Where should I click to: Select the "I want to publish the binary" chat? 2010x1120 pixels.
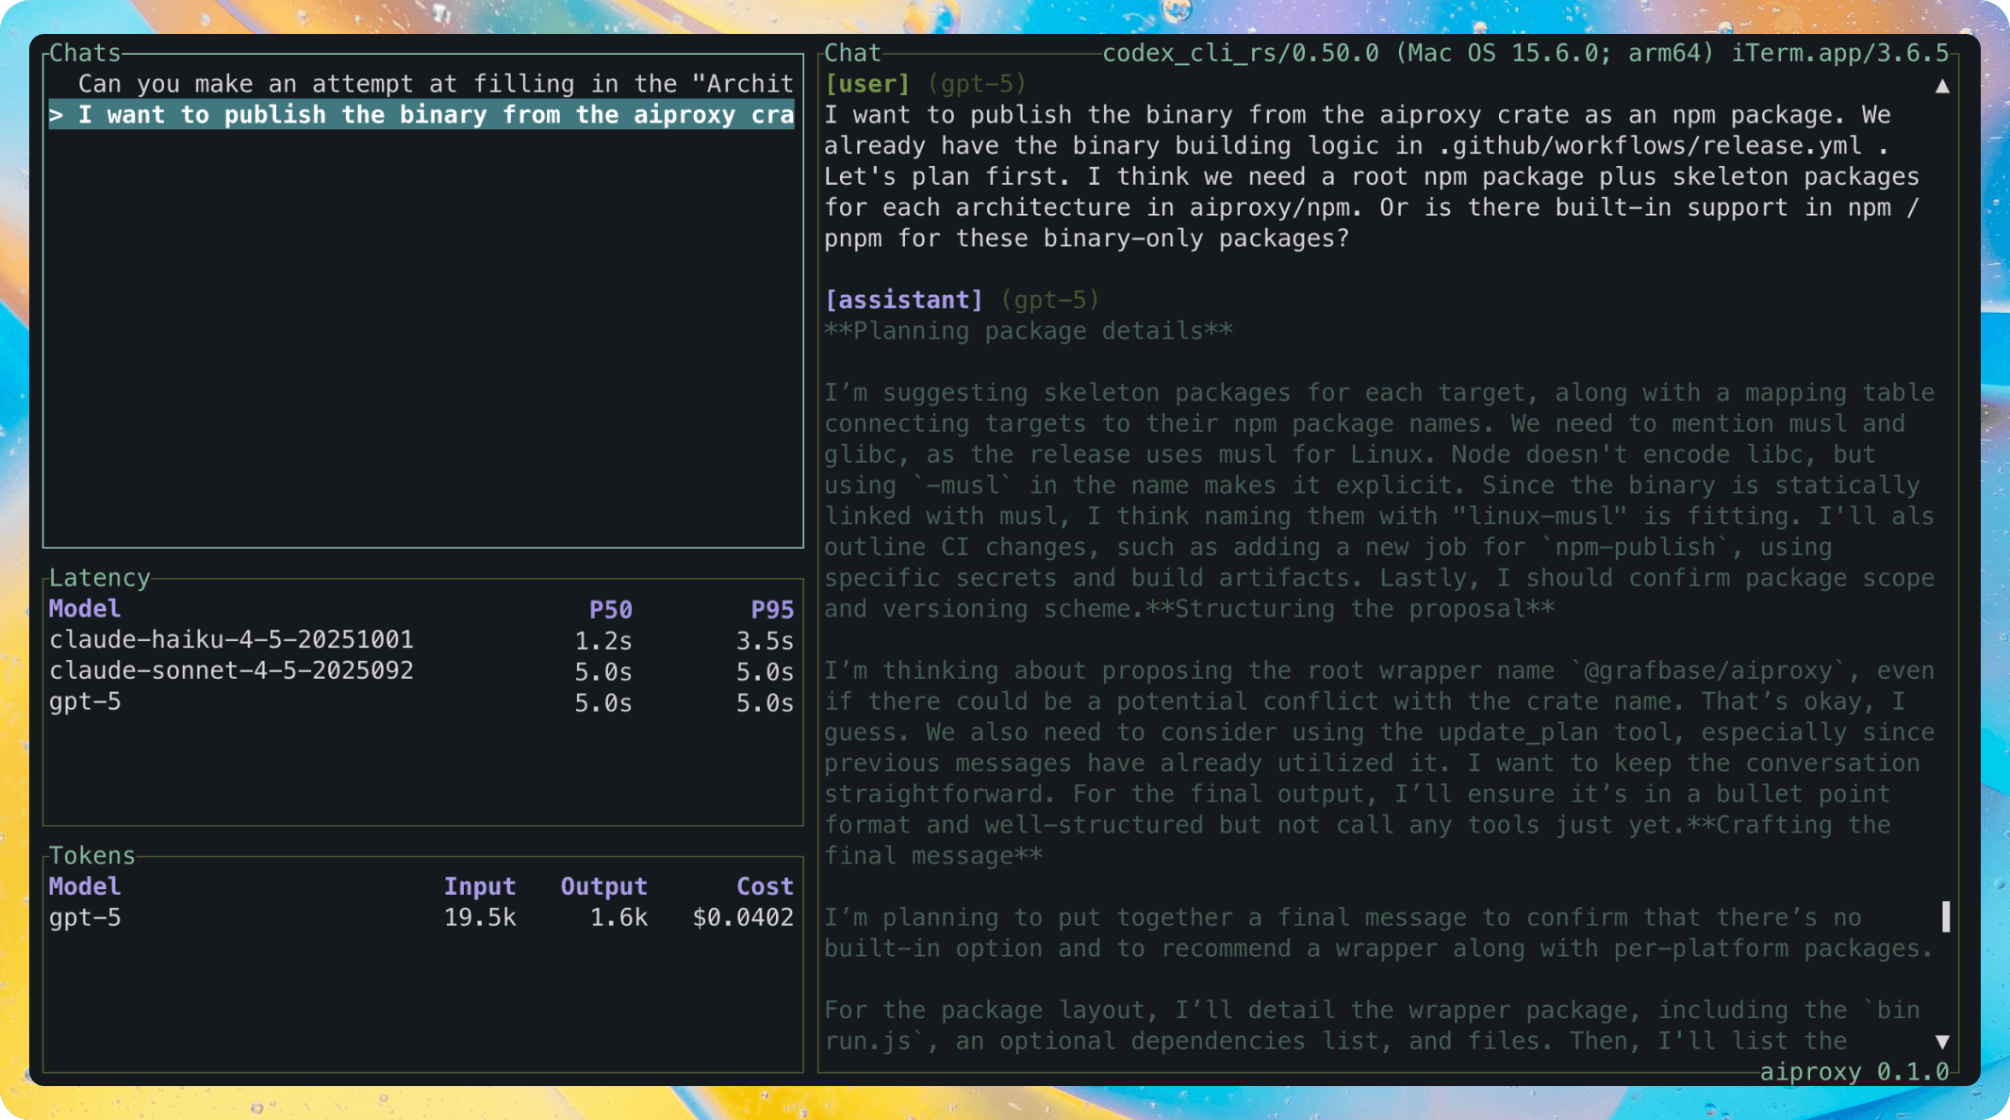(x=421, y=114)
